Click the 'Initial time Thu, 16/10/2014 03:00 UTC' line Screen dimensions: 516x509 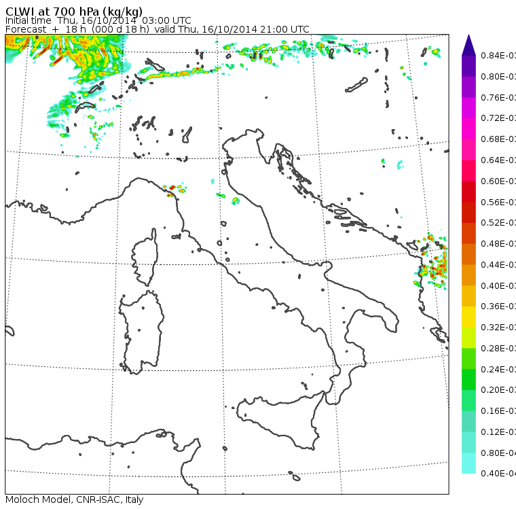98,20
